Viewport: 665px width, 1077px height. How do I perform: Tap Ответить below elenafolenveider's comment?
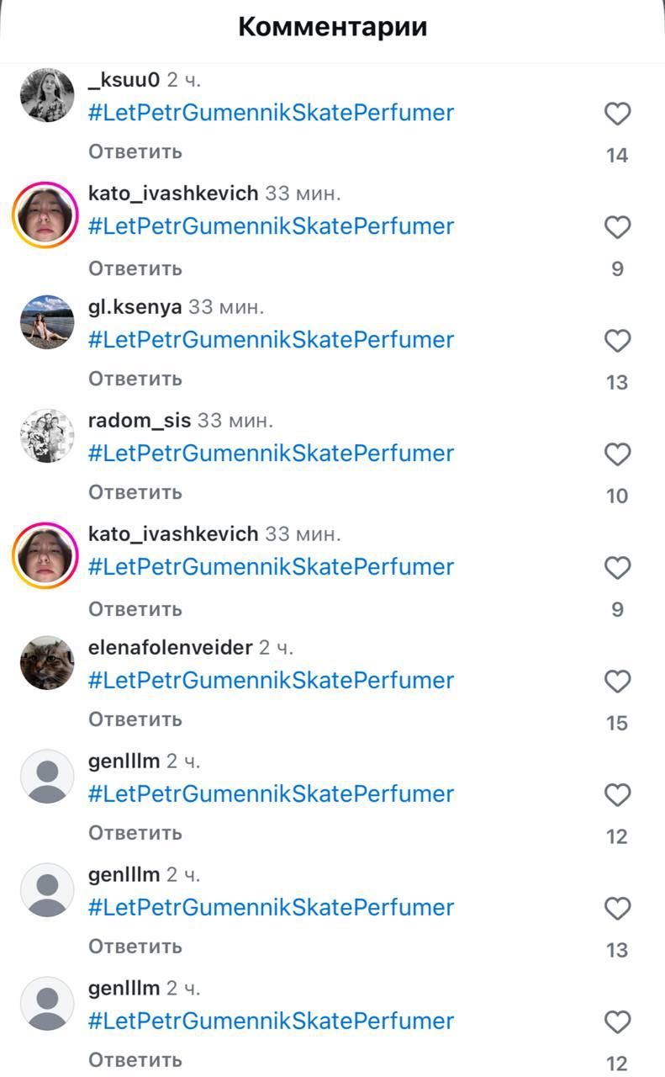tap(135, 719)
